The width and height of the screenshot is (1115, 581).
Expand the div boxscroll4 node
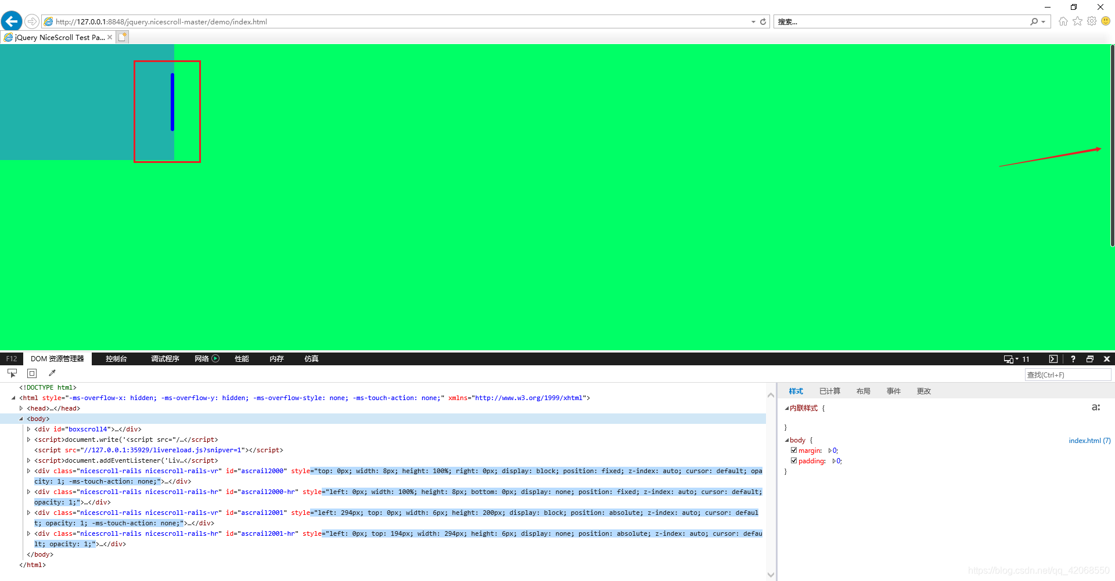(x=28, y=429)
